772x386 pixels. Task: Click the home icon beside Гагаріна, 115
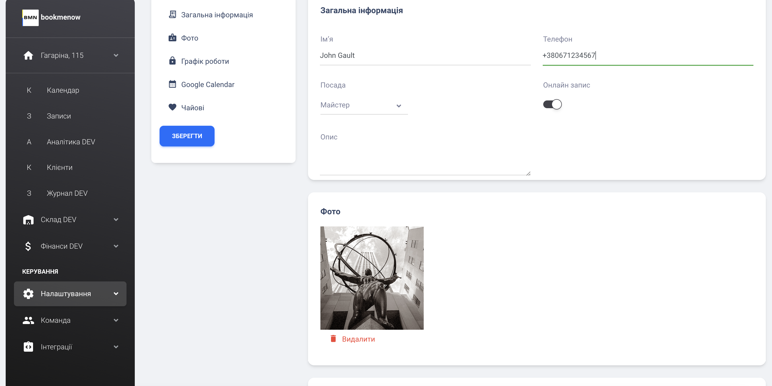coord(28,56)
